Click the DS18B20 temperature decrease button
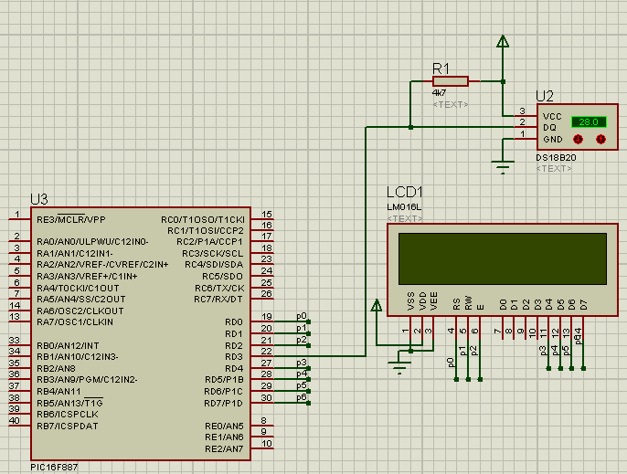The height and width of the screenshot is (474, 627). click(x=578, y=139)
